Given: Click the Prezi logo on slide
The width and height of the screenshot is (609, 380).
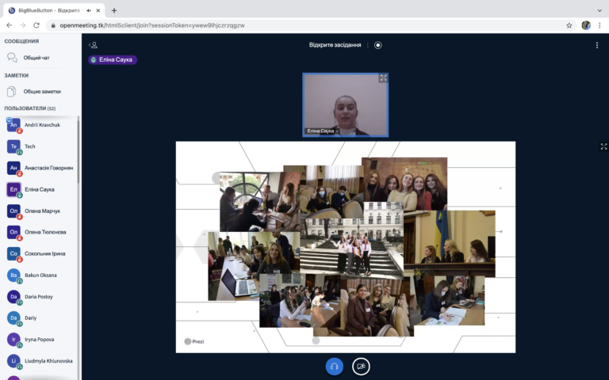Looking at the screenshot, I should point(194,341).
